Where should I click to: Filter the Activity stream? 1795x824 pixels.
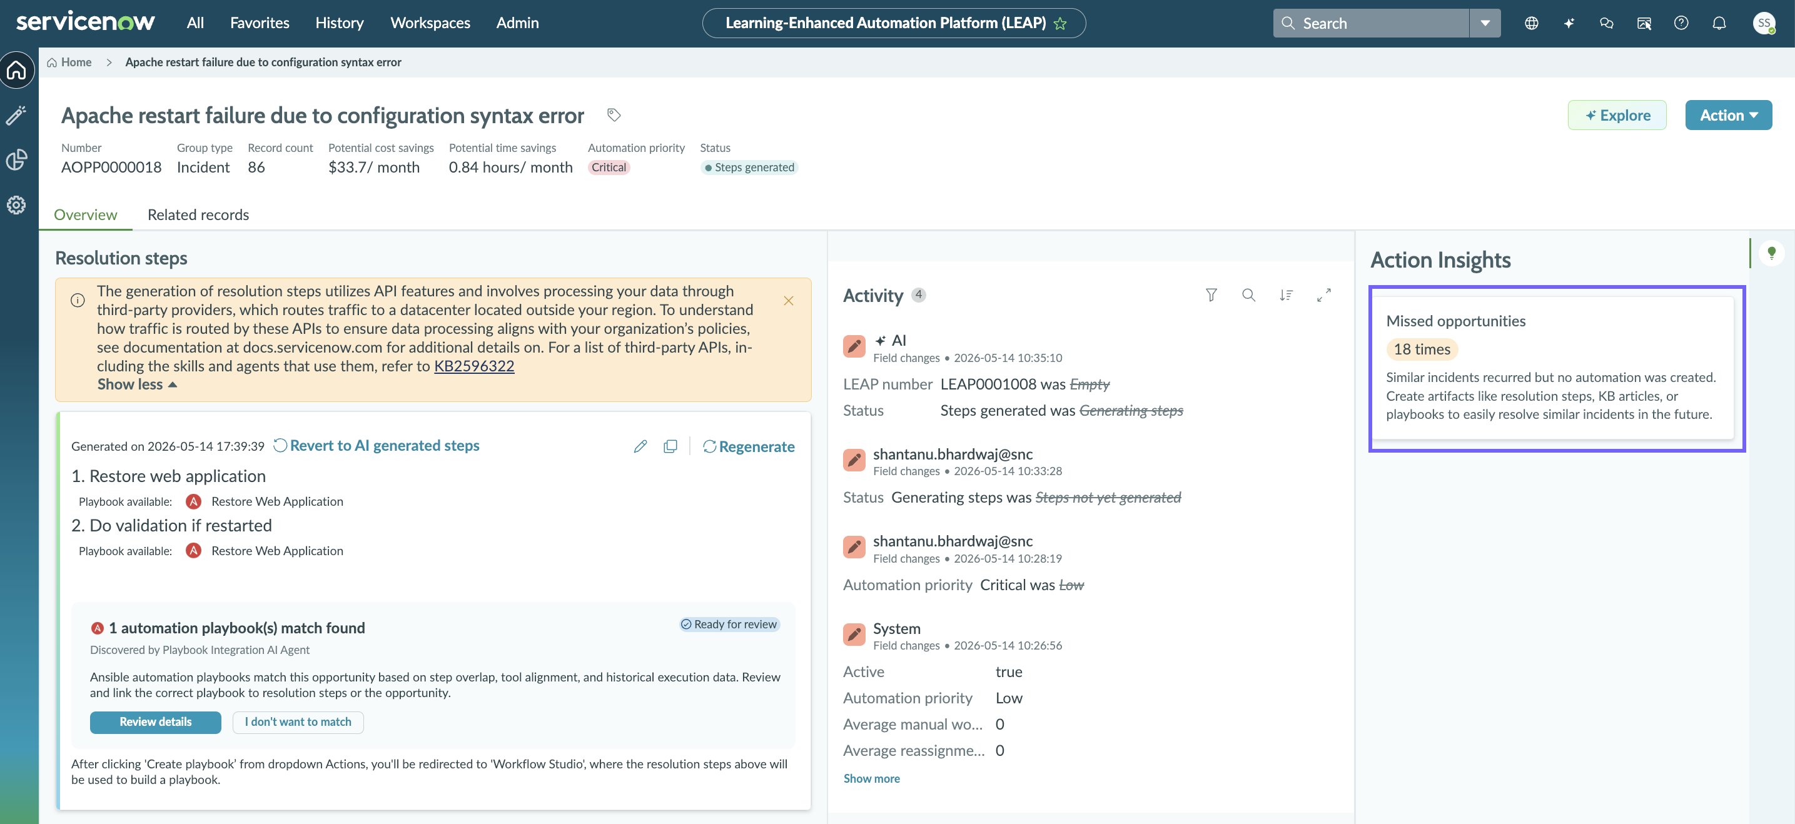pos(1211,295)
